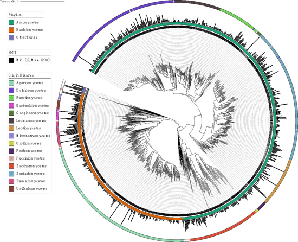This screenshot has width=298, height=242.
Task: Click the Ascomycetes green legend swatch
Action: [x=11, y=22]
